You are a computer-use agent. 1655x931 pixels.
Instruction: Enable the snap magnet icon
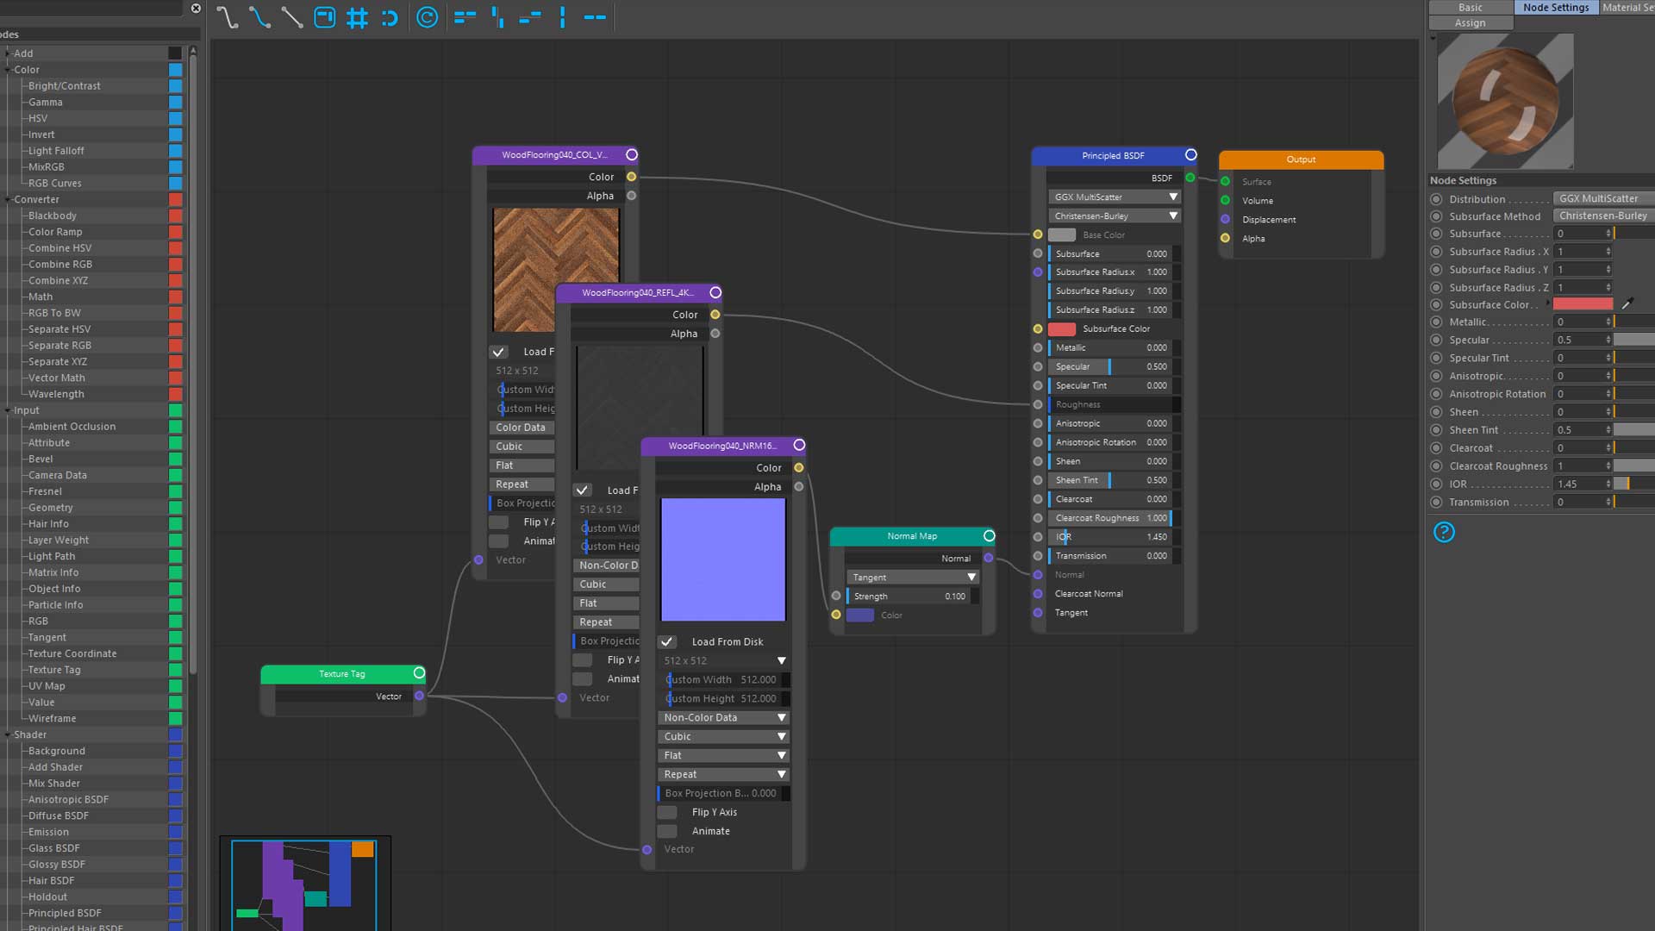tap(390, 17)
